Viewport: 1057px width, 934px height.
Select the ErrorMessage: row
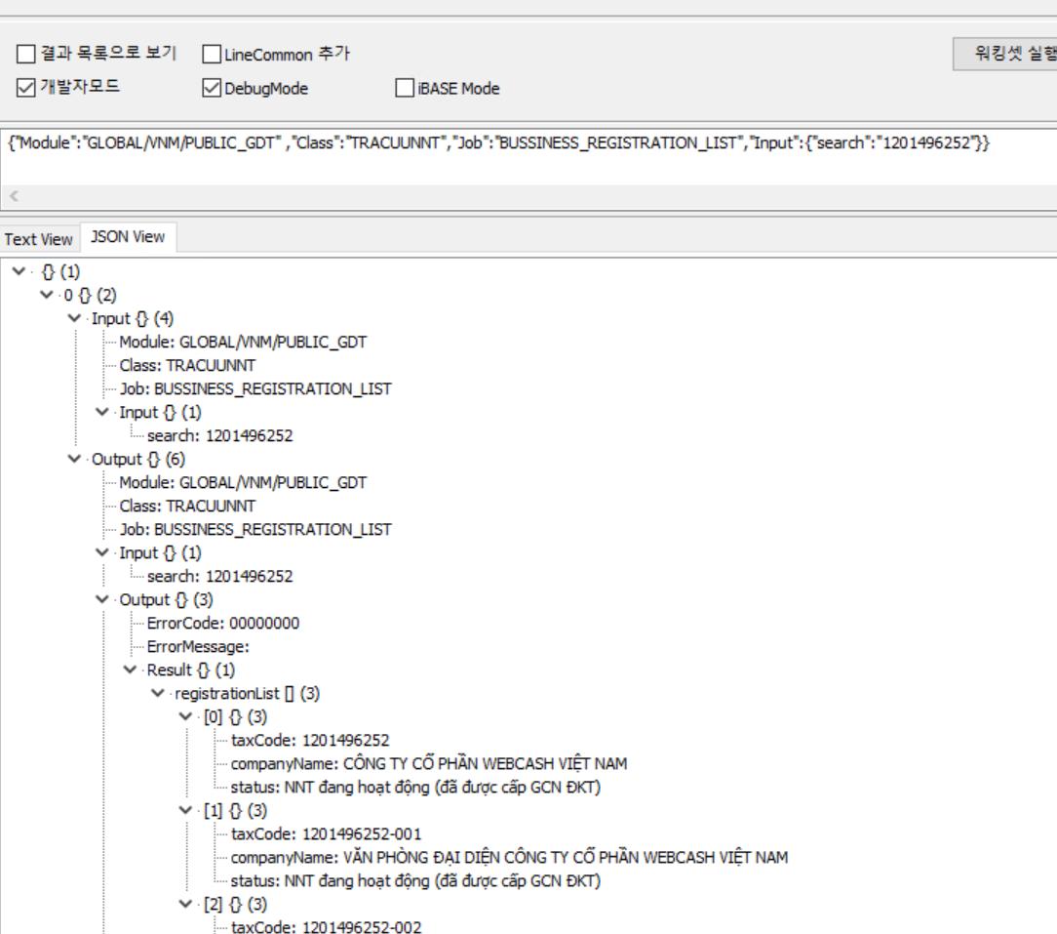pyautogui.click(x=198, y=646)
